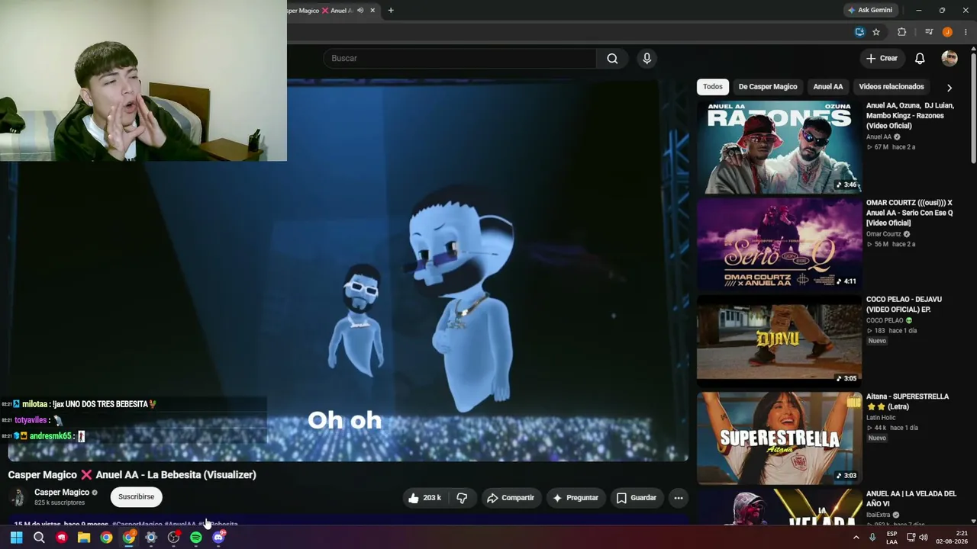The height and width of the screenshot is (549, 977).
Task: Mute the tab using its speaker icon
Action: pyautogui.click(x=360, y=11)
